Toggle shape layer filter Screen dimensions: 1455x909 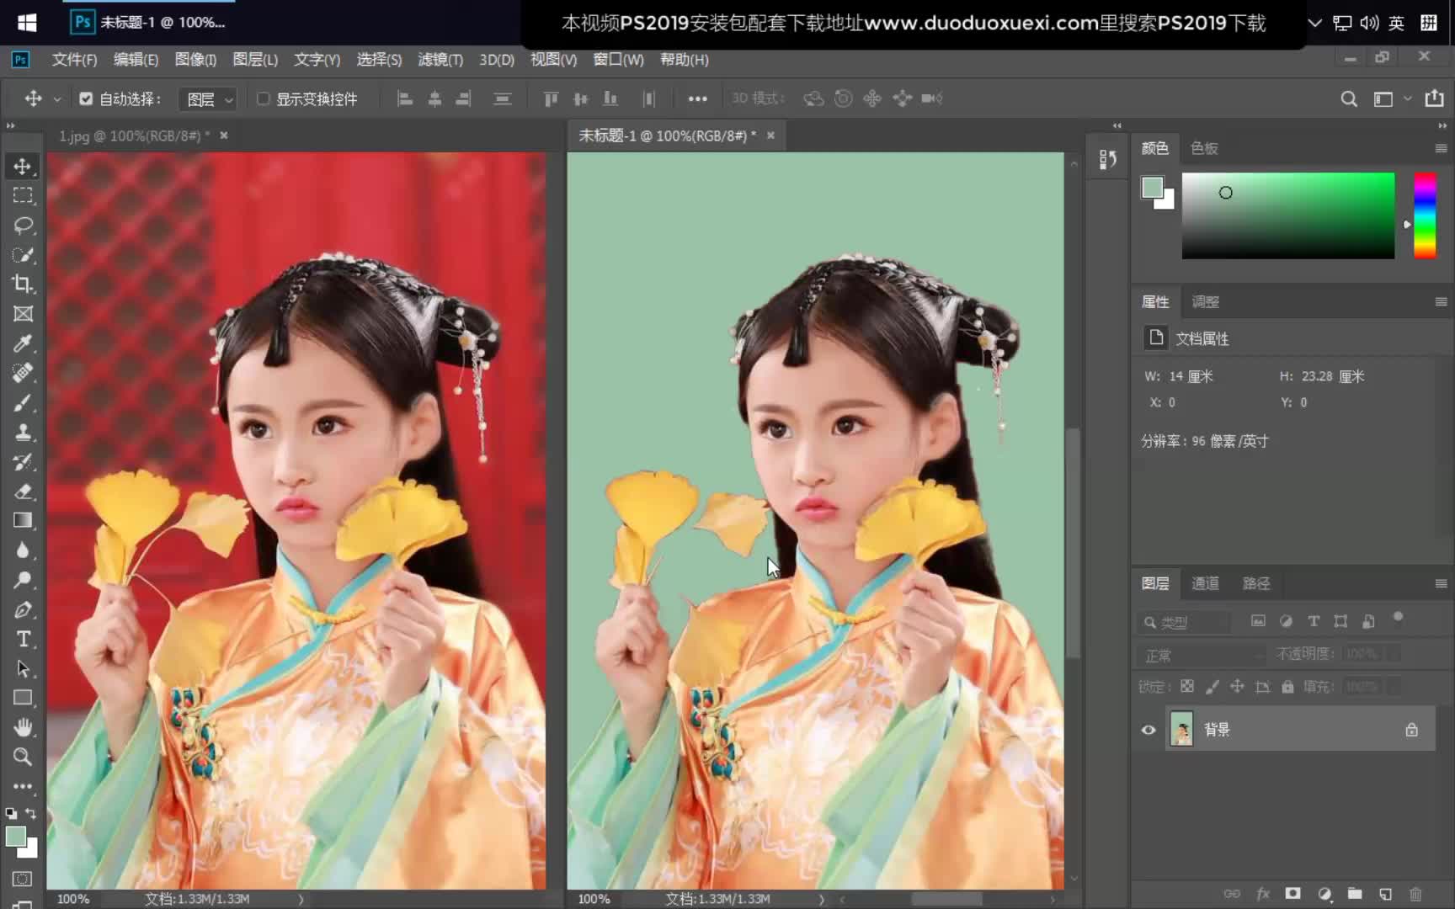1340,621
